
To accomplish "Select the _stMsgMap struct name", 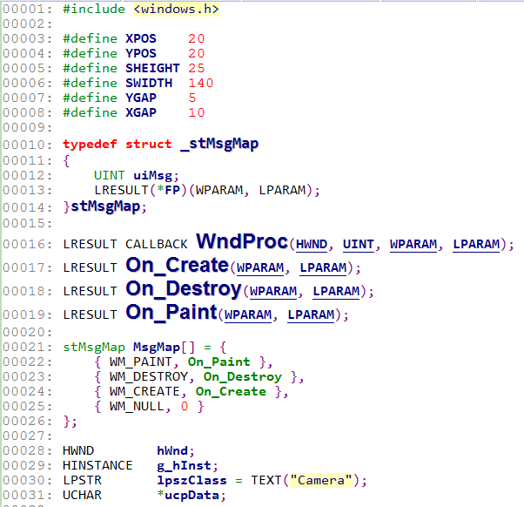I will (x=219, y=144).
